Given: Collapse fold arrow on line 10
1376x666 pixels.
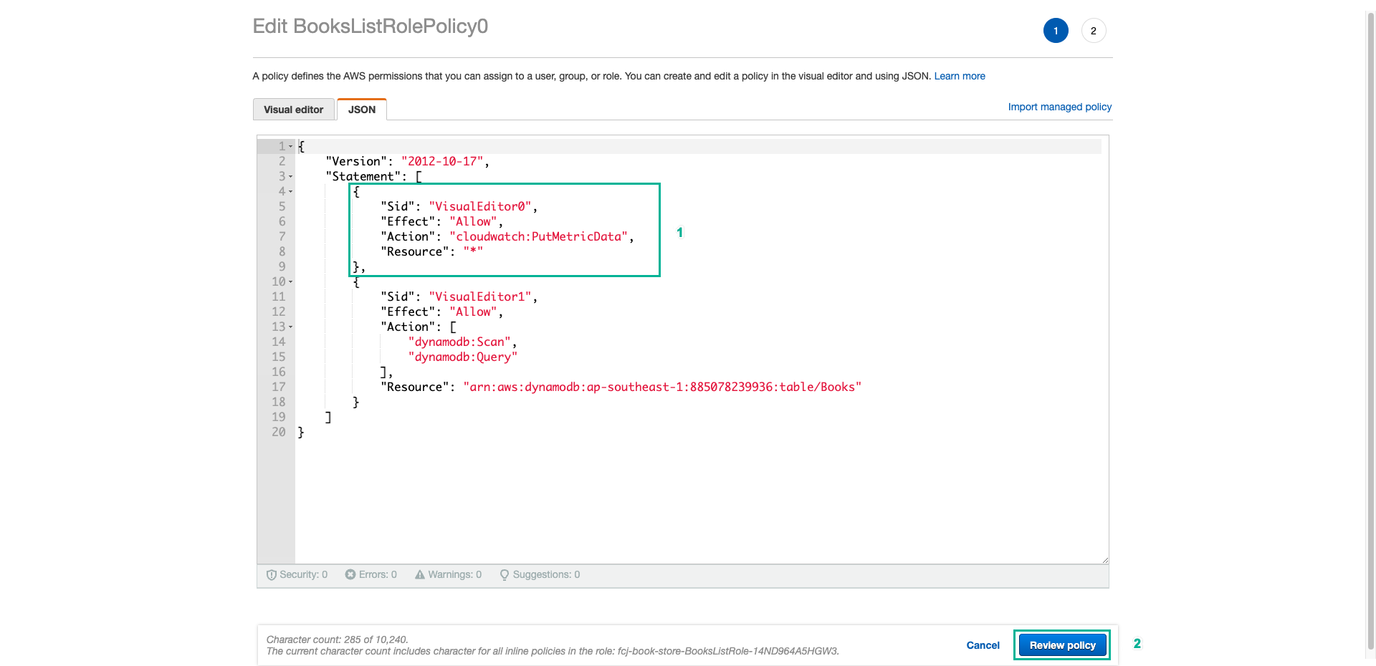Looking at the screenshot, I should click(291, 282).
